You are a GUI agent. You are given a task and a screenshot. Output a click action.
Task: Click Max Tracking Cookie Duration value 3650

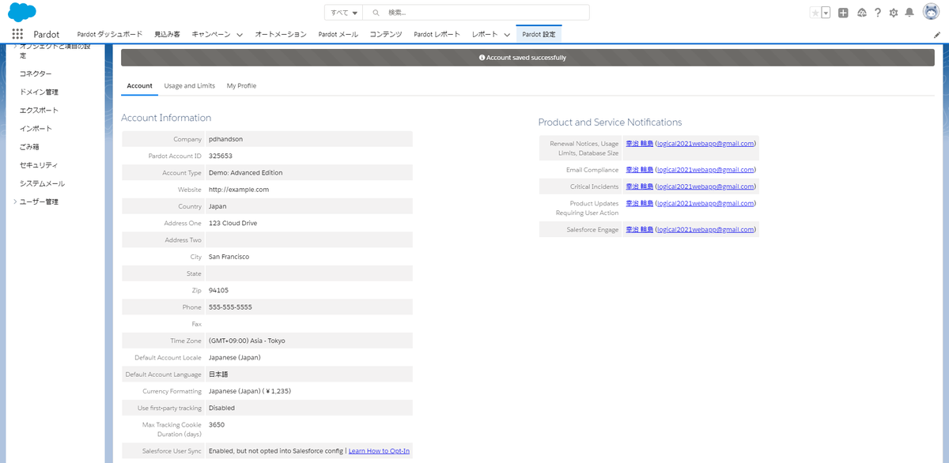point(217,425)
